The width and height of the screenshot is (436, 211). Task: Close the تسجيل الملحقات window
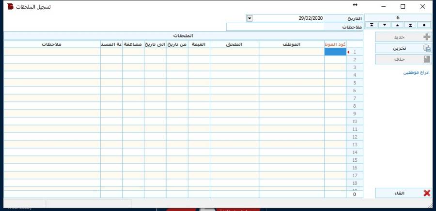pyautogui.click(x=422, y=6)
